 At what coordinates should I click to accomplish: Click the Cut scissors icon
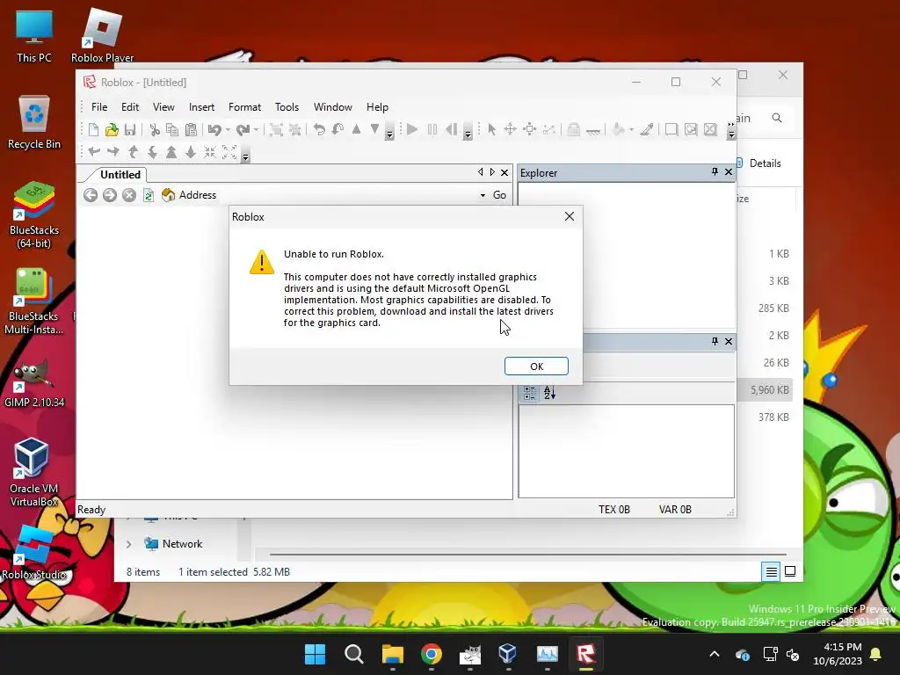[155, 130]
